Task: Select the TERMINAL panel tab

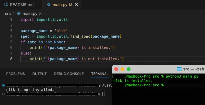Action: [100, 74]
